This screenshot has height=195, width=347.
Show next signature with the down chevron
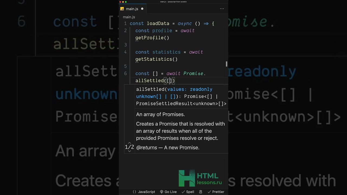pos(129,151)
